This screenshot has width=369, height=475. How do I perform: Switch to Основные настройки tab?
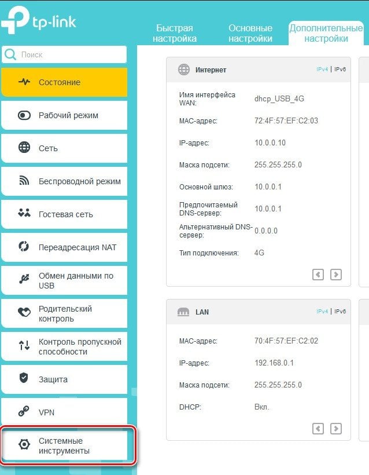point(250,34)
